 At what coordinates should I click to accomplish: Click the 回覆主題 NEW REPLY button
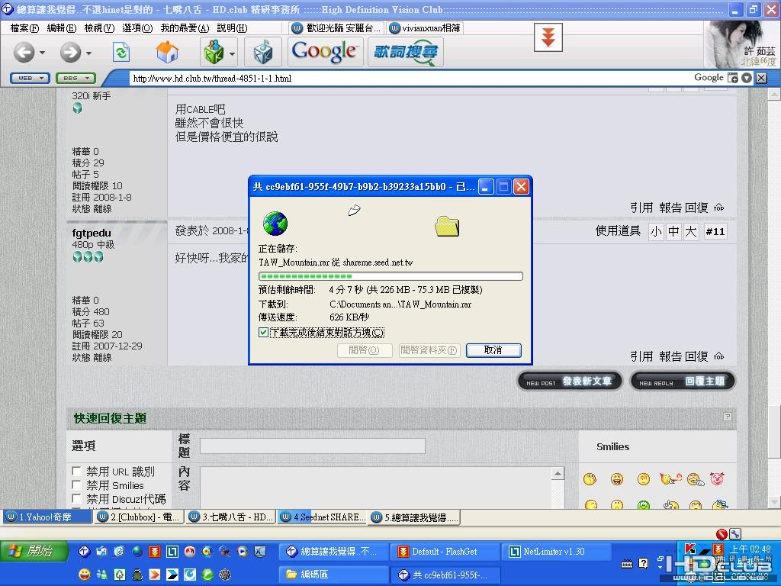(683, 382)
